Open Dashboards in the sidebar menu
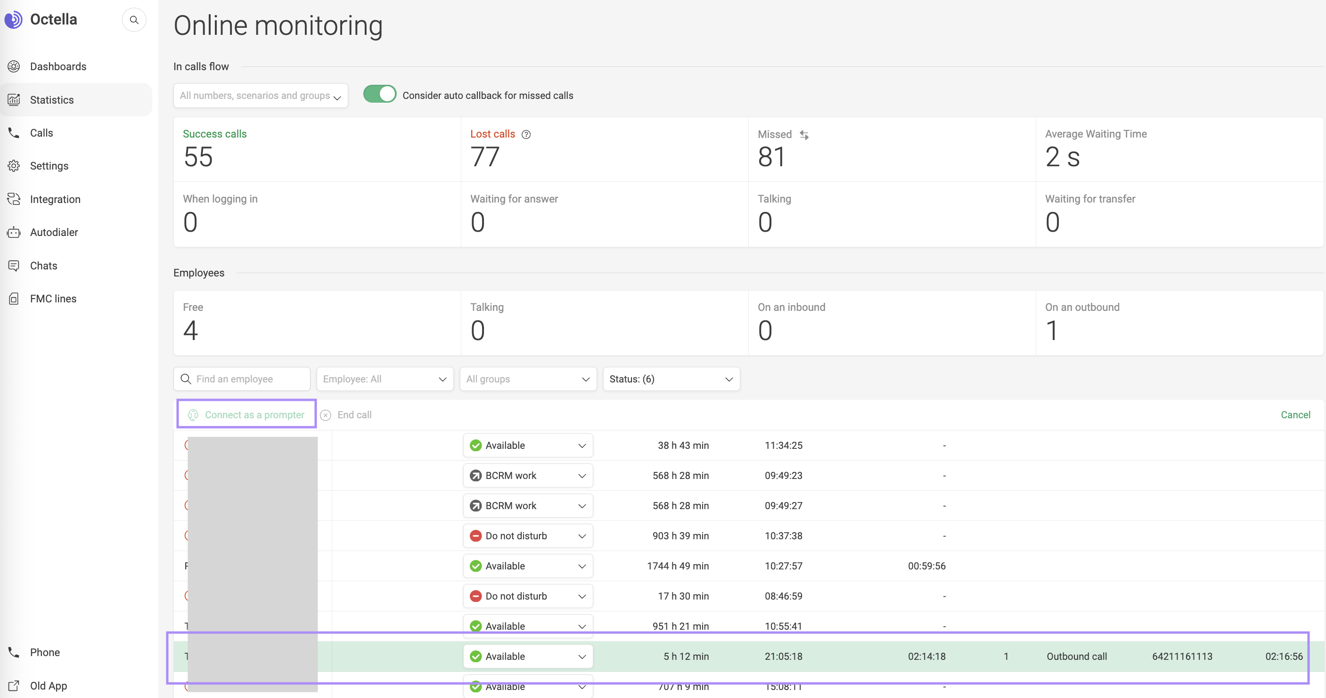Screen dimensions: 1326x698 (58, 66)
